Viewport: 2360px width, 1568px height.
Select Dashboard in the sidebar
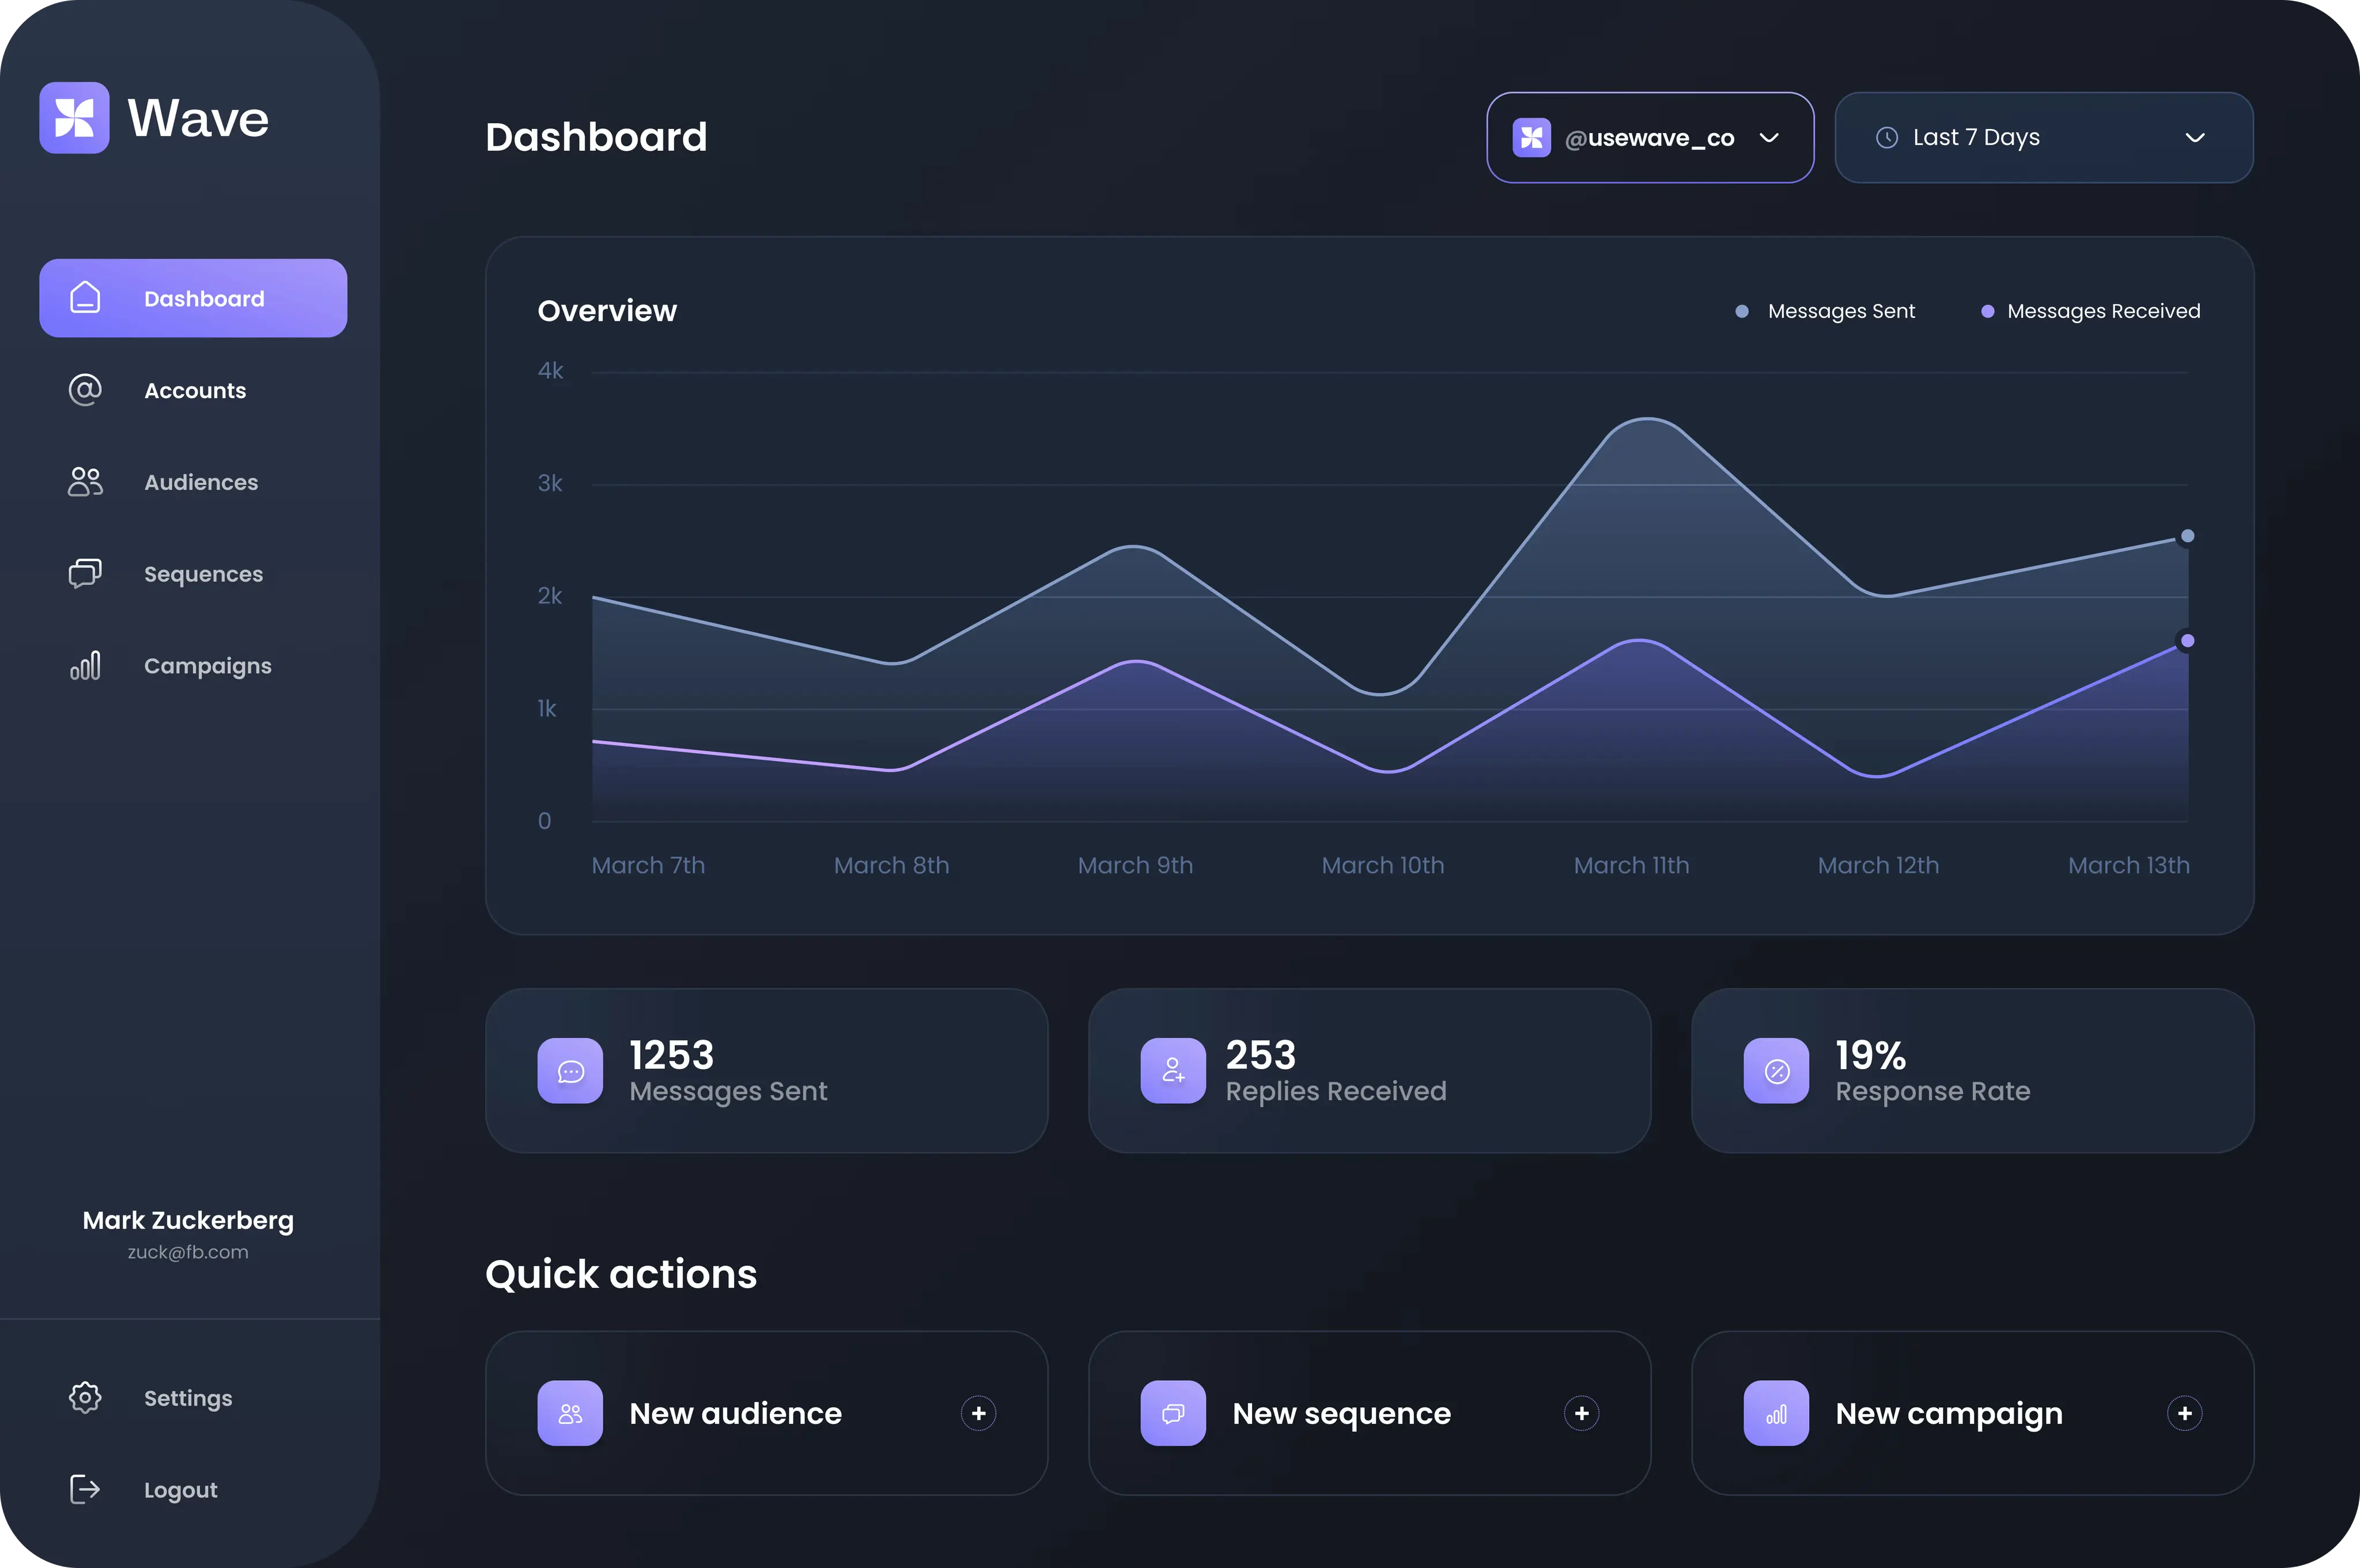click(194, 297)
